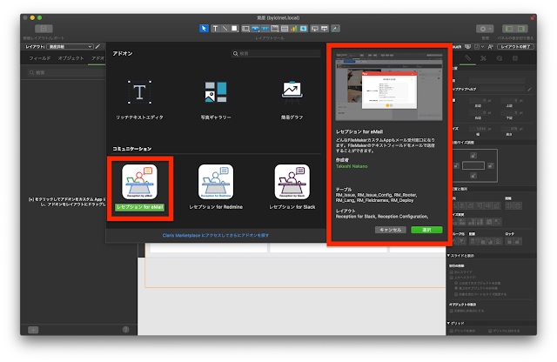Viewport: 557px width, 362px height.
Task: Select the Rectangle shape tool
Action: coord(234,29)
